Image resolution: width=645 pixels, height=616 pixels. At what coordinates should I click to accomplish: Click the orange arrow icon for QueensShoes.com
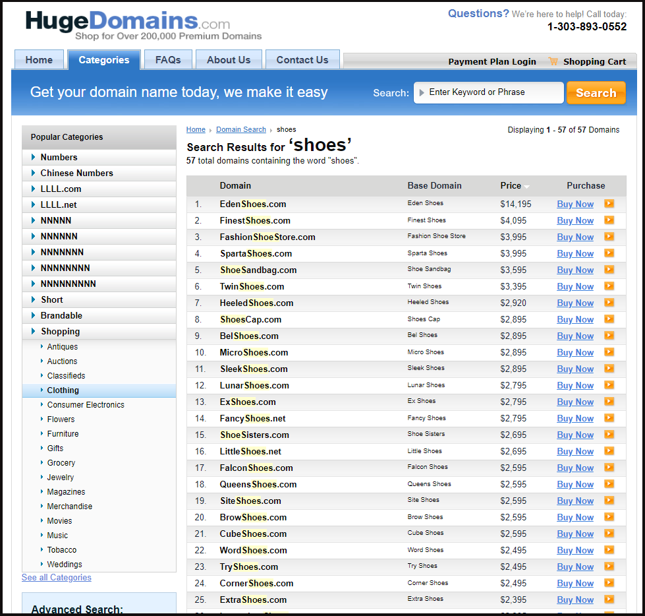tap(609, 483)
